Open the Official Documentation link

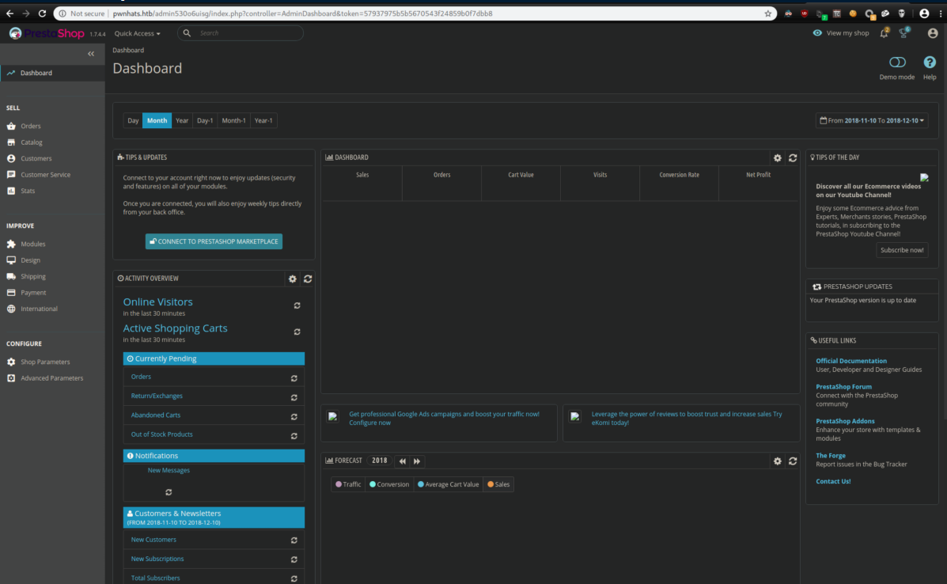(x=851, y=361)
